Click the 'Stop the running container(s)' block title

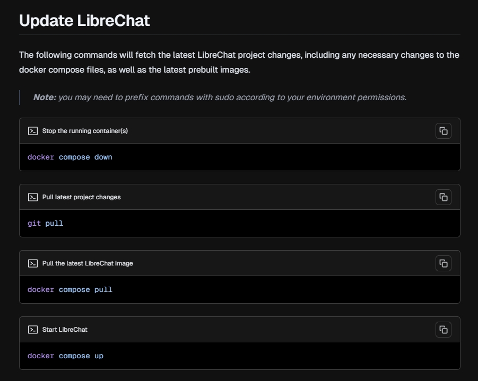[x=85, y=131]
